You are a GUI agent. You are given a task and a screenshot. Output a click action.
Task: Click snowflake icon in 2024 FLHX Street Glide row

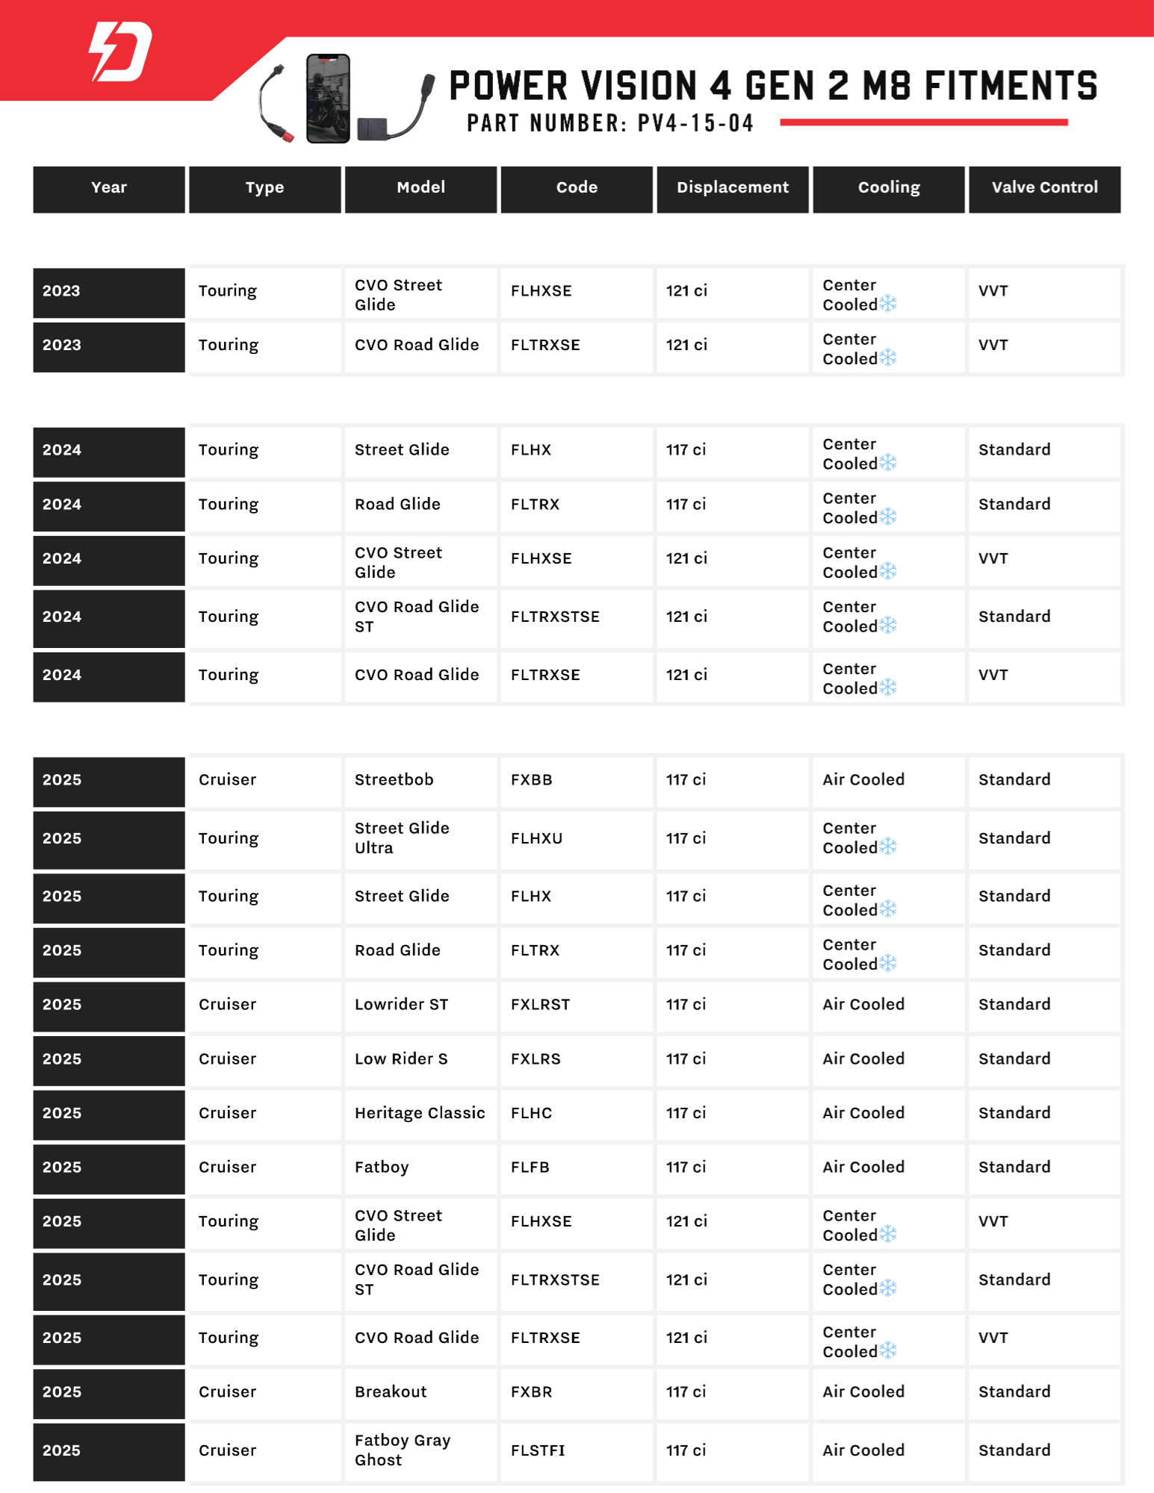tap(887, 463)
